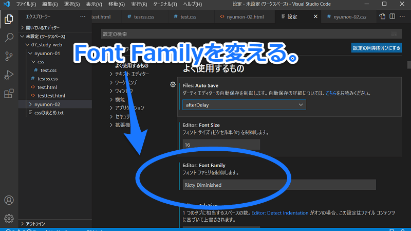The height and width of the screenshot is (231, 411).
Task: Open the Auto Save afterDelay dropdown
Action: [x=244, y=104]
